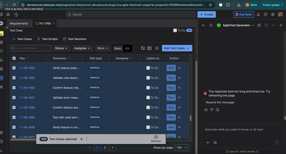286x154 pixels.
Task: Focus the Key or summary filter box
Action: 30,48
